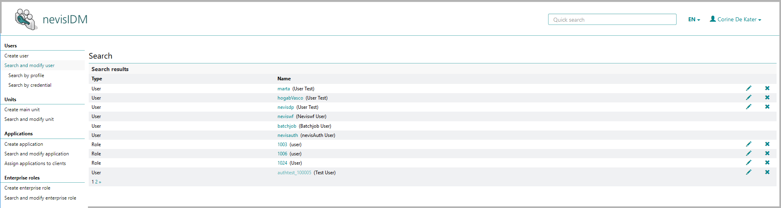Edit role 1006 using the pencil icon
Image resolution: width=781 pixels, height=208 pixels.
tap(748, 153)
